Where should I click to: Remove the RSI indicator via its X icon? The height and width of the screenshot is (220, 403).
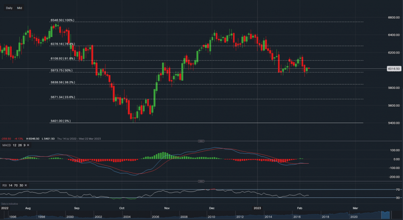(x=26, y=185)
